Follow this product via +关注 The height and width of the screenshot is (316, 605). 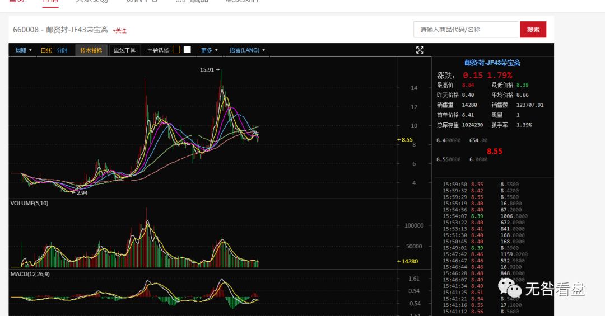(120, 30)
